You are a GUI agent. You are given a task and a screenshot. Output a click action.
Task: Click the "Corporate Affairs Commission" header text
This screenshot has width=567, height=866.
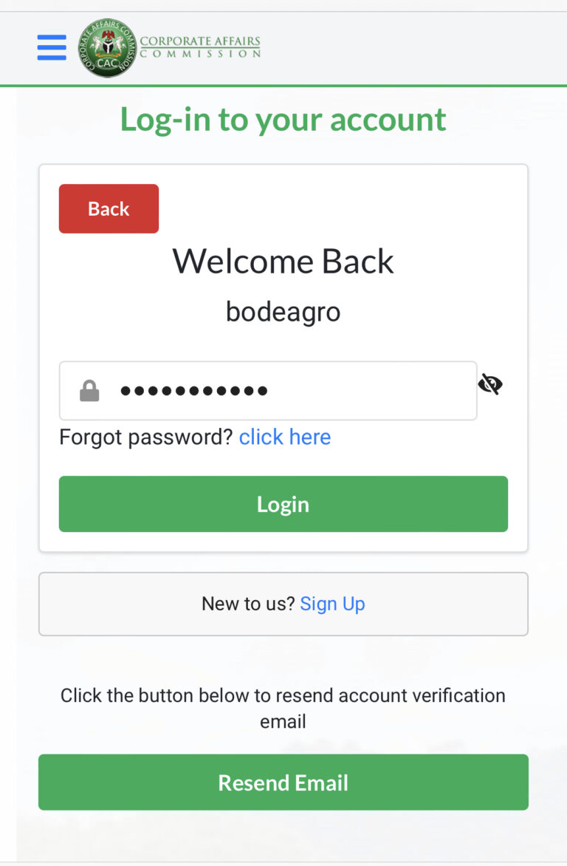[200, 47]
